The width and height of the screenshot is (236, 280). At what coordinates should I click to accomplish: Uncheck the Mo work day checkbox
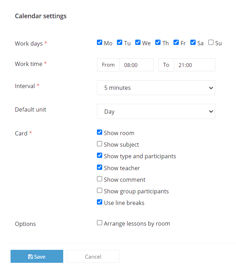click(100, 42)
